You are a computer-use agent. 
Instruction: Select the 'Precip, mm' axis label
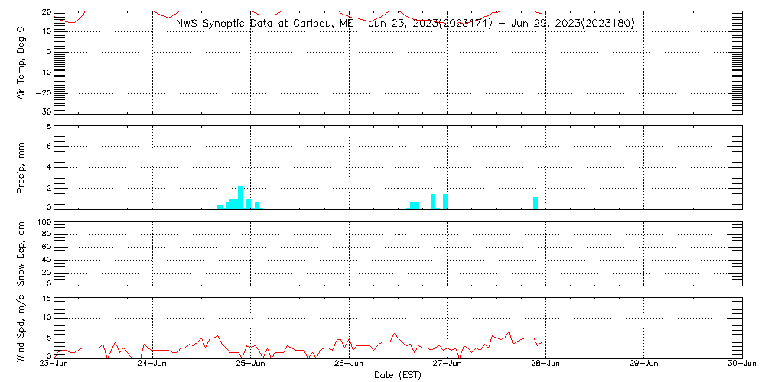[x=21, y=167]
